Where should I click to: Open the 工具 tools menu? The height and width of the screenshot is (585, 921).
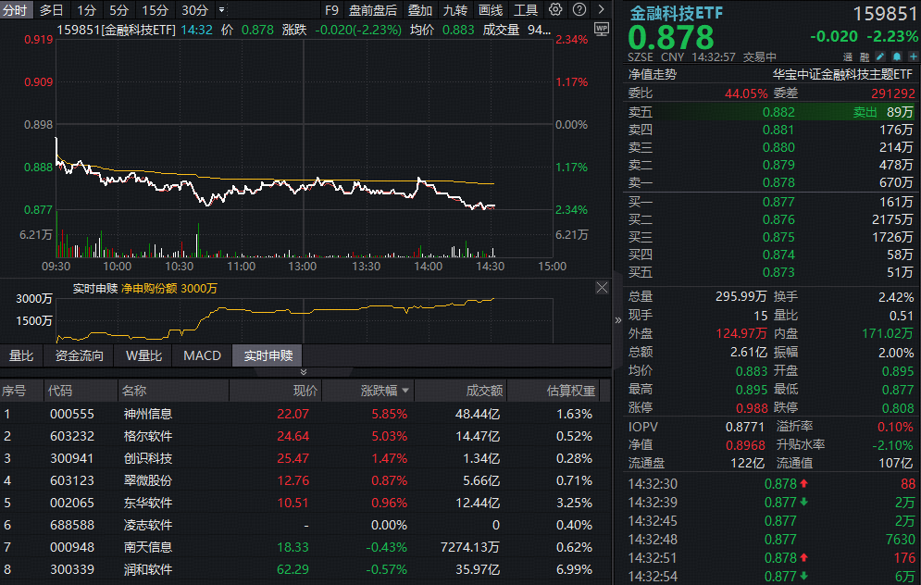point(525,10)
